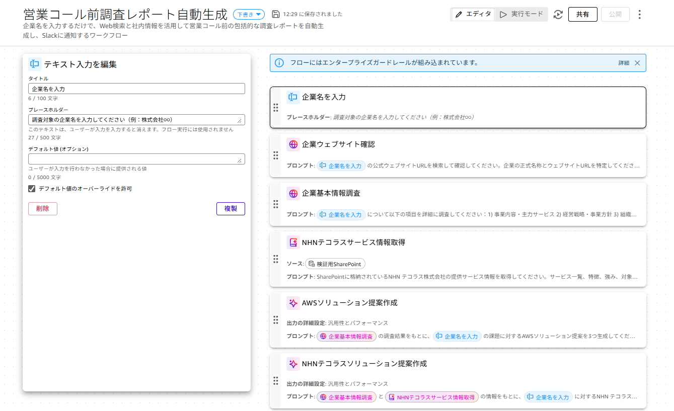The width and height of the screenshot is (674, 411).
Task: Click the 削除 button
Action: 43,209
